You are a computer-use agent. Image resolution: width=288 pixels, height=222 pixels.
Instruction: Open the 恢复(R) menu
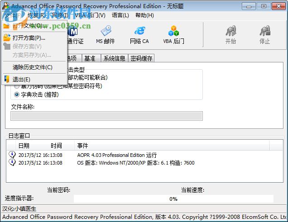[x=37, y=15]
